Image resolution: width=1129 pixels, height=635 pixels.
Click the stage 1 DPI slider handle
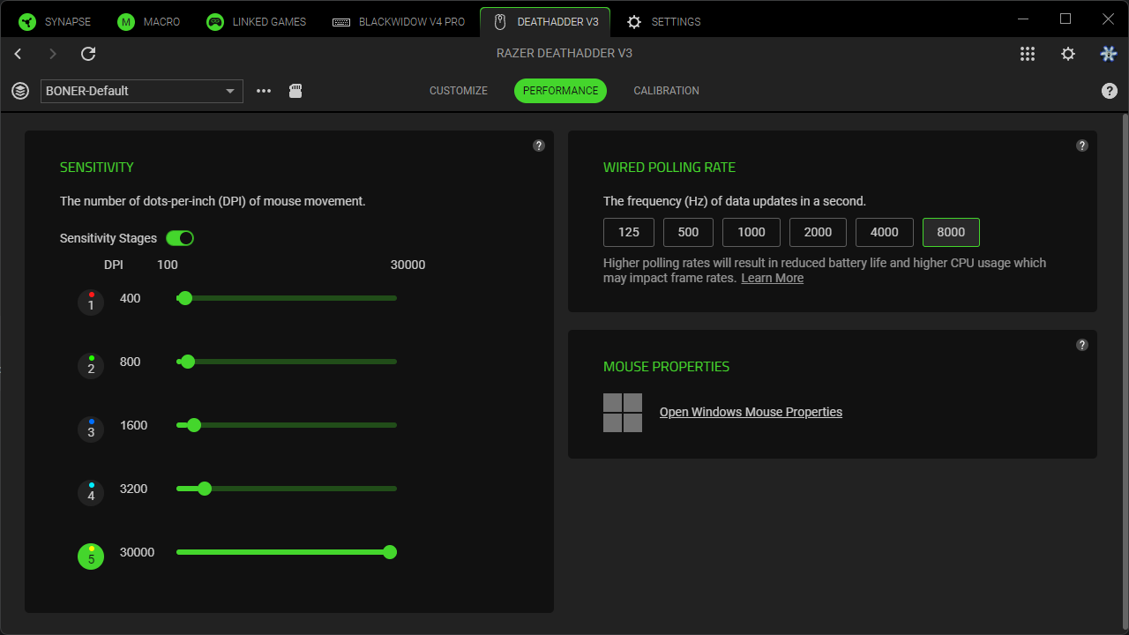pos(185,298)
